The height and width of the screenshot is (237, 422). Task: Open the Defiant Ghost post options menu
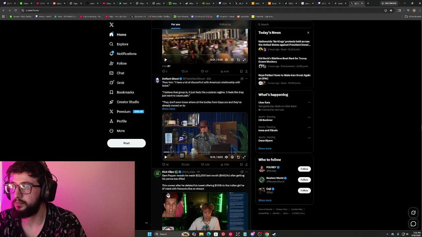click(x=246, y=79)
